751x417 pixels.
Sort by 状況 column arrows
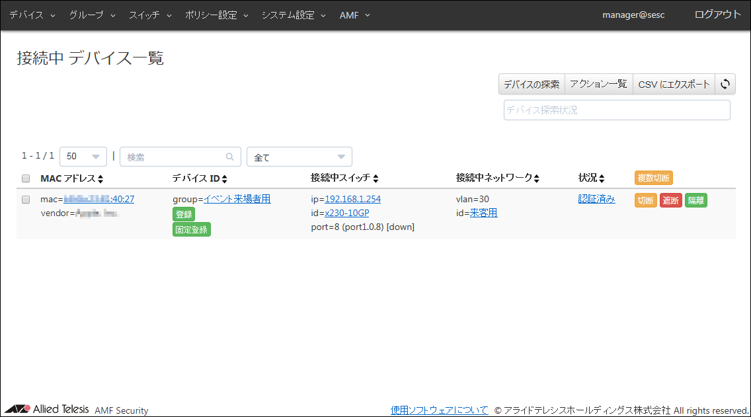point(602,179)
